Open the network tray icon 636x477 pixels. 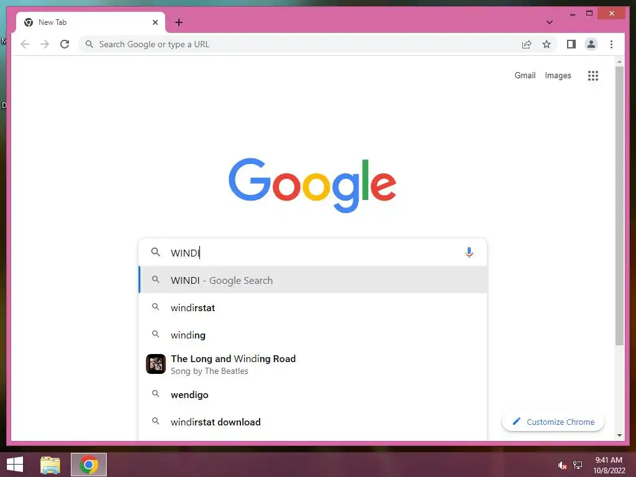578,465
